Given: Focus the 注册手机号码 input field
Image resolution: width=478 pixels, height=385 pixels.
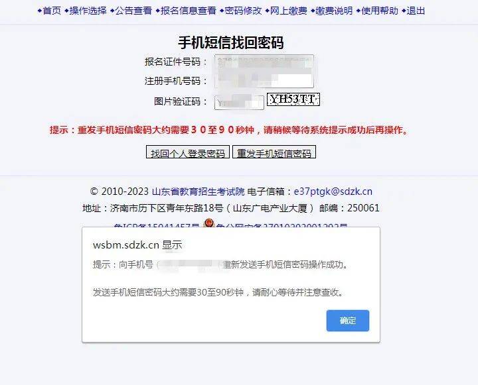Looking at the screenshot, I should [x=264, y=81].
